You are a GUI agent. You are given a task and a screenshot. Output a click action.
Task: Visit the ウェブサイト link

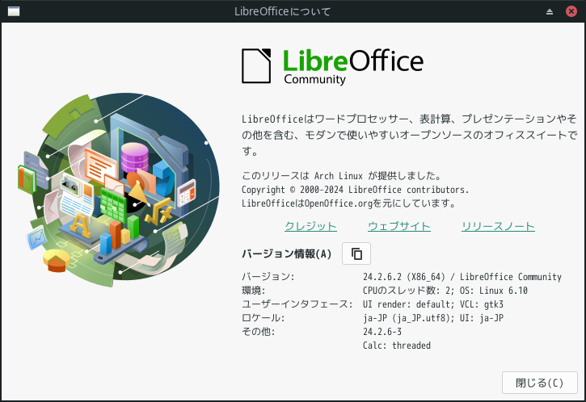coord(399,226)
